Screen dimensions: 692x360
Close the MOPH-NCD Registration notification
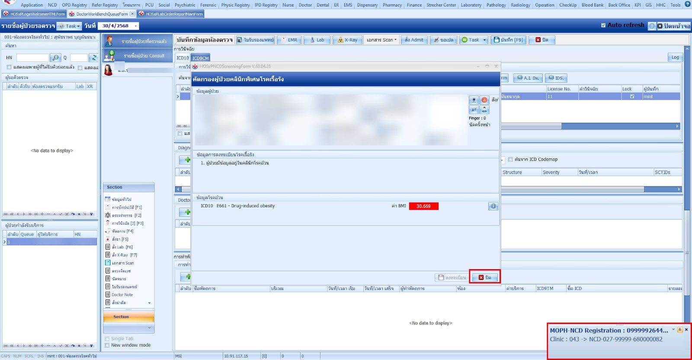coord(686,330)
